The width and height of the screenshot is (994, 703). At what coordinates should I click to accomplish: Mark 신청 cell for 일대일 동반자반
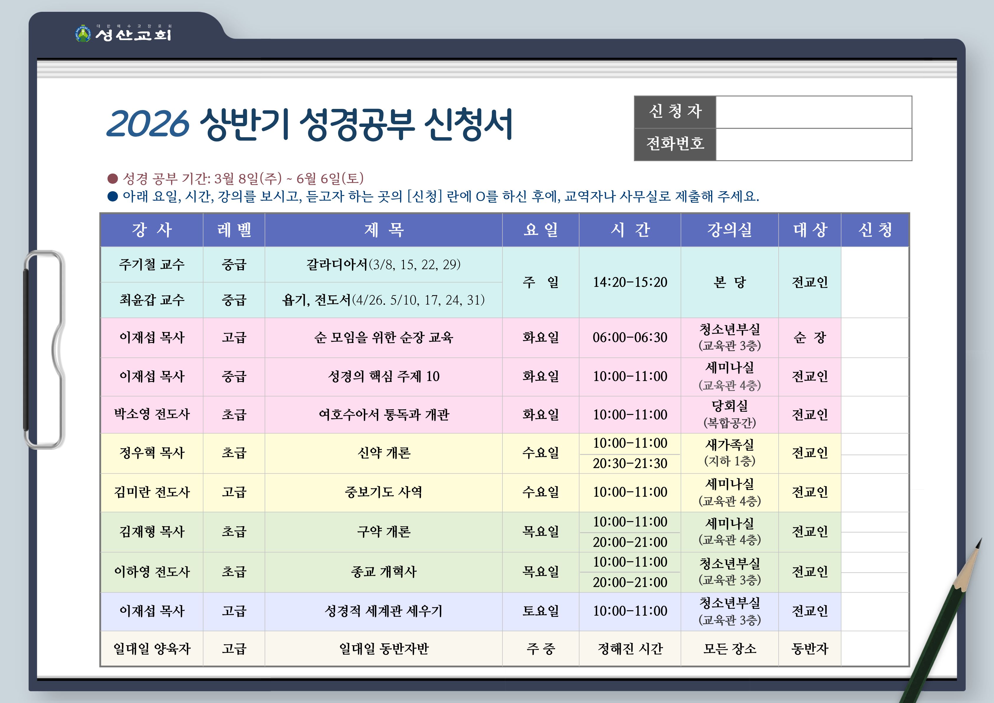pyautogui.click(x=874, y=648)
